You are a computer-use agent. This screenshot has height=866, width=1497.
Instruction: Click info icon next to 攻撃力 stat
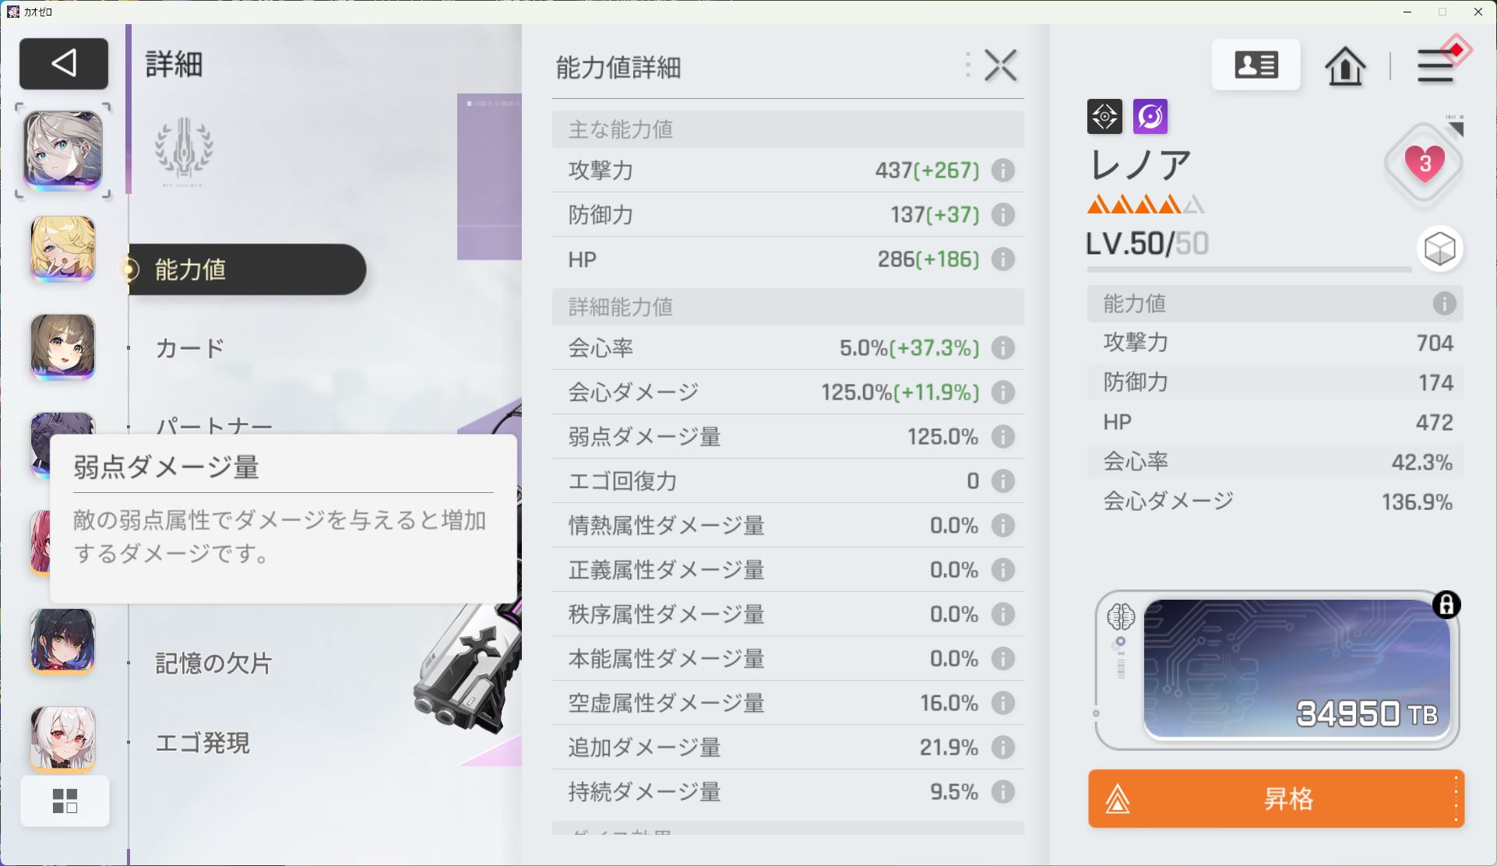[1003, 171]
